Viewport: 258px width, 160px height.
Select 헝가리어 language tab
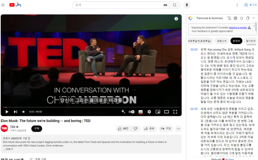point(250,41)
